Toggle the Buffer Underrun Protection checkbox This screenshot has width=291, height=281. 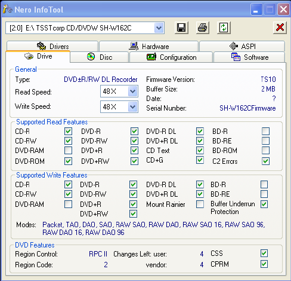click(264, 204)
